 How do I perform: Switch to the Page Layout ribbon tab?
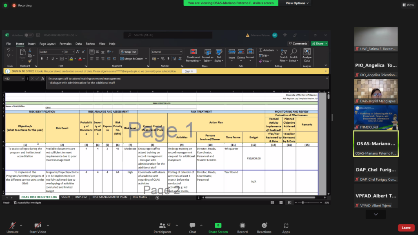point(47,44)
